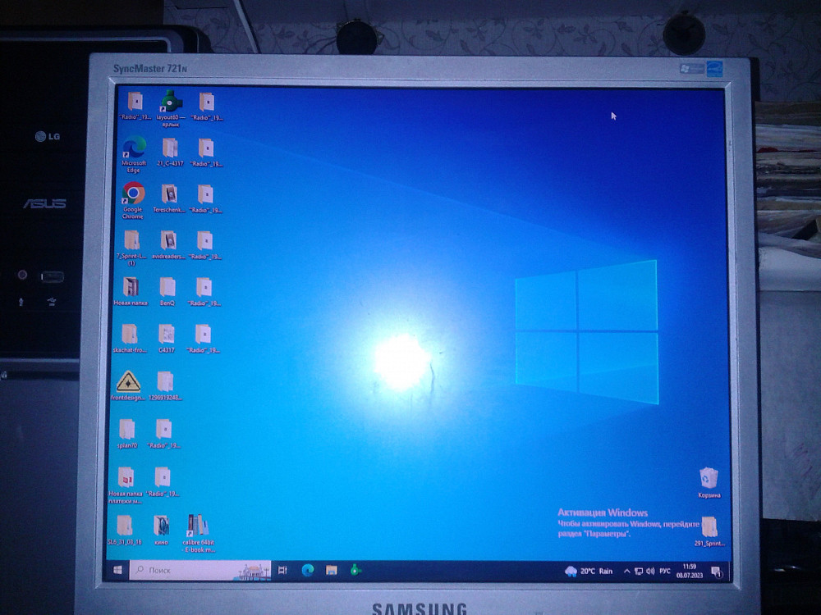Open Google Chrome desktop shortcut

[x=133, y=194]
